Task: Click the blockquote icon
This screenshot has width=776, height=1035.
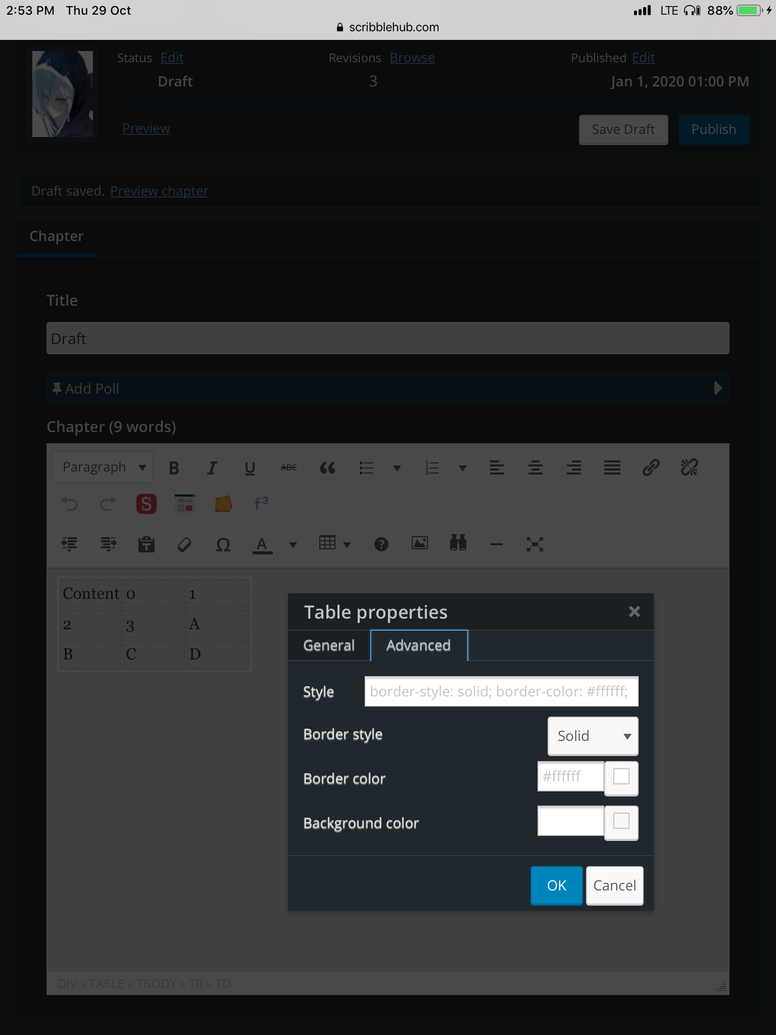Action: pyautogui.click(x=327, y=468)
